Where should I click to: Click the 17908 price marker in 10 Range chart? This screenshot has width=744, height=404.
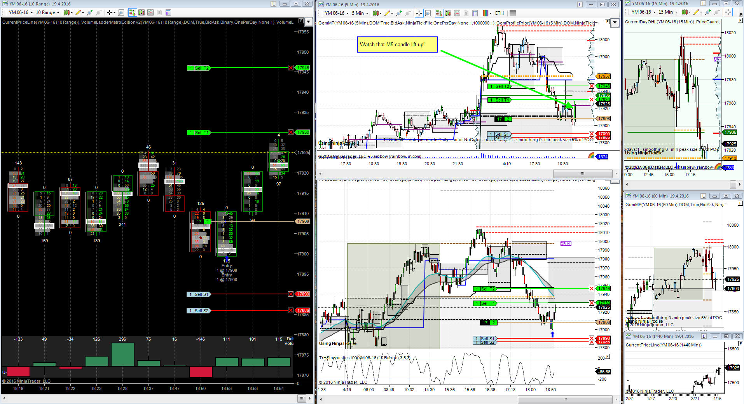(x=303, y=221)
